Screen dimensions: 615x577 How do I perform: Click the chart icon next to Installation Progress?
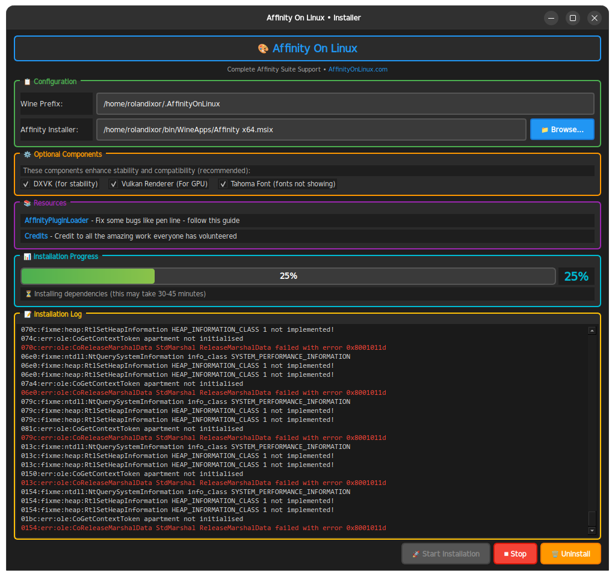27,256
